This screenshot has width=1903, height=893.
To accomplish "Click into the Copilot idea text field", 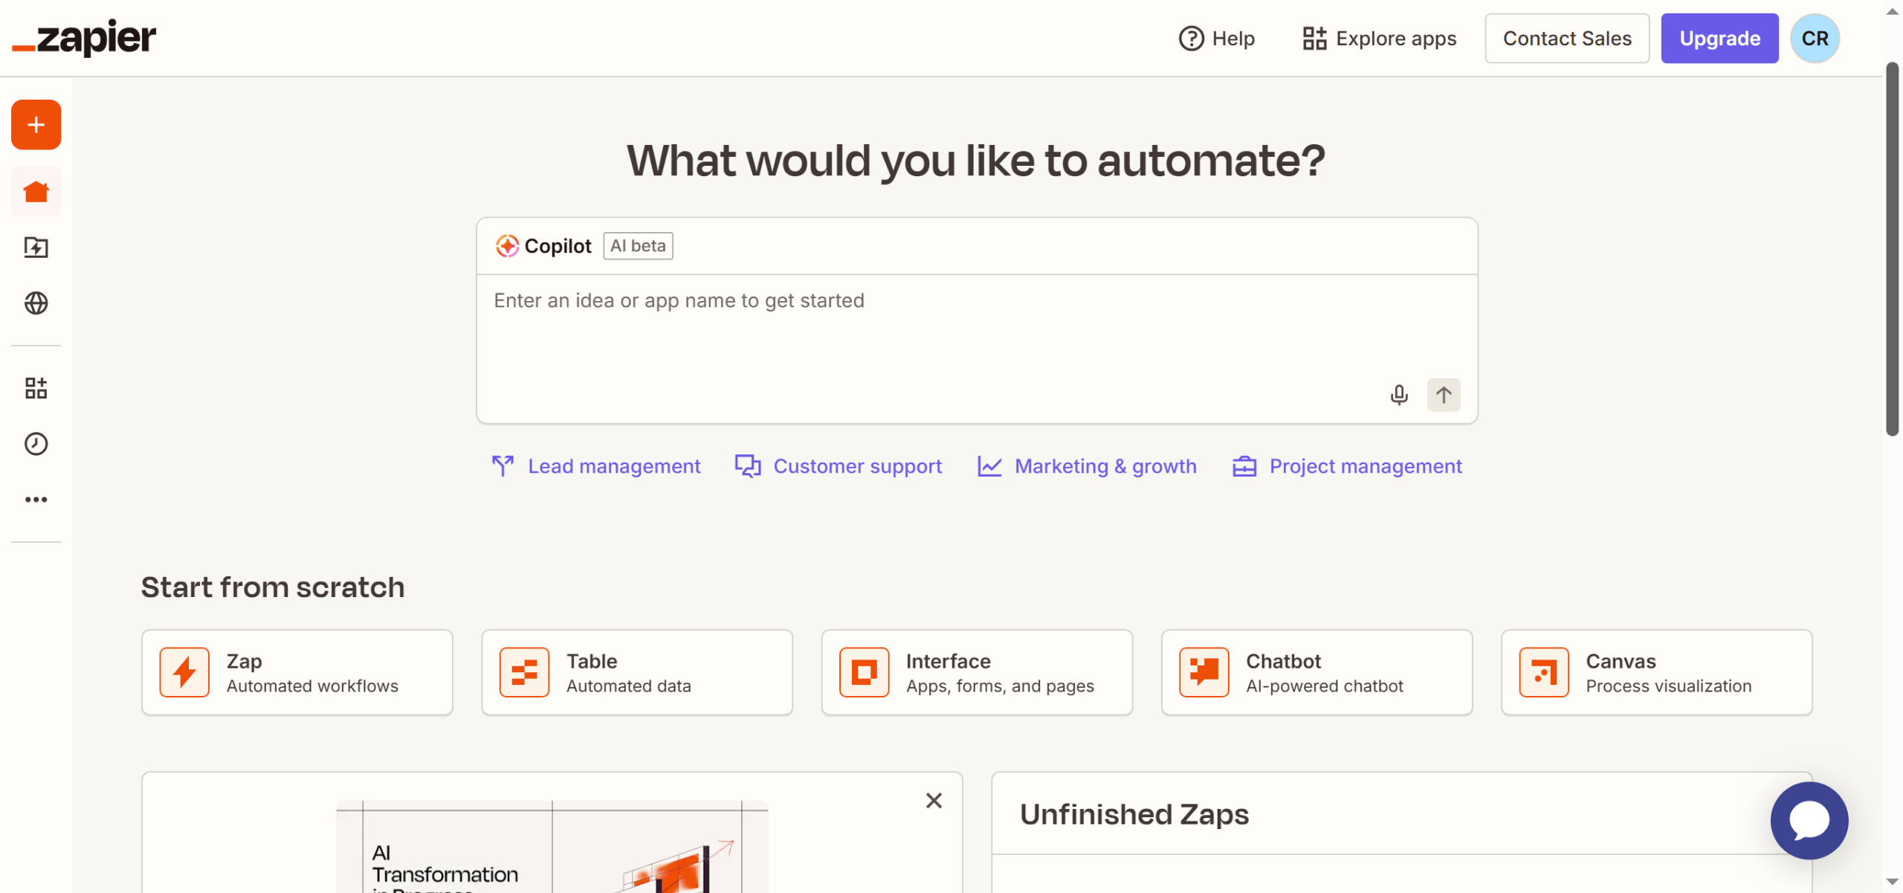I will (x=929, y=327).
